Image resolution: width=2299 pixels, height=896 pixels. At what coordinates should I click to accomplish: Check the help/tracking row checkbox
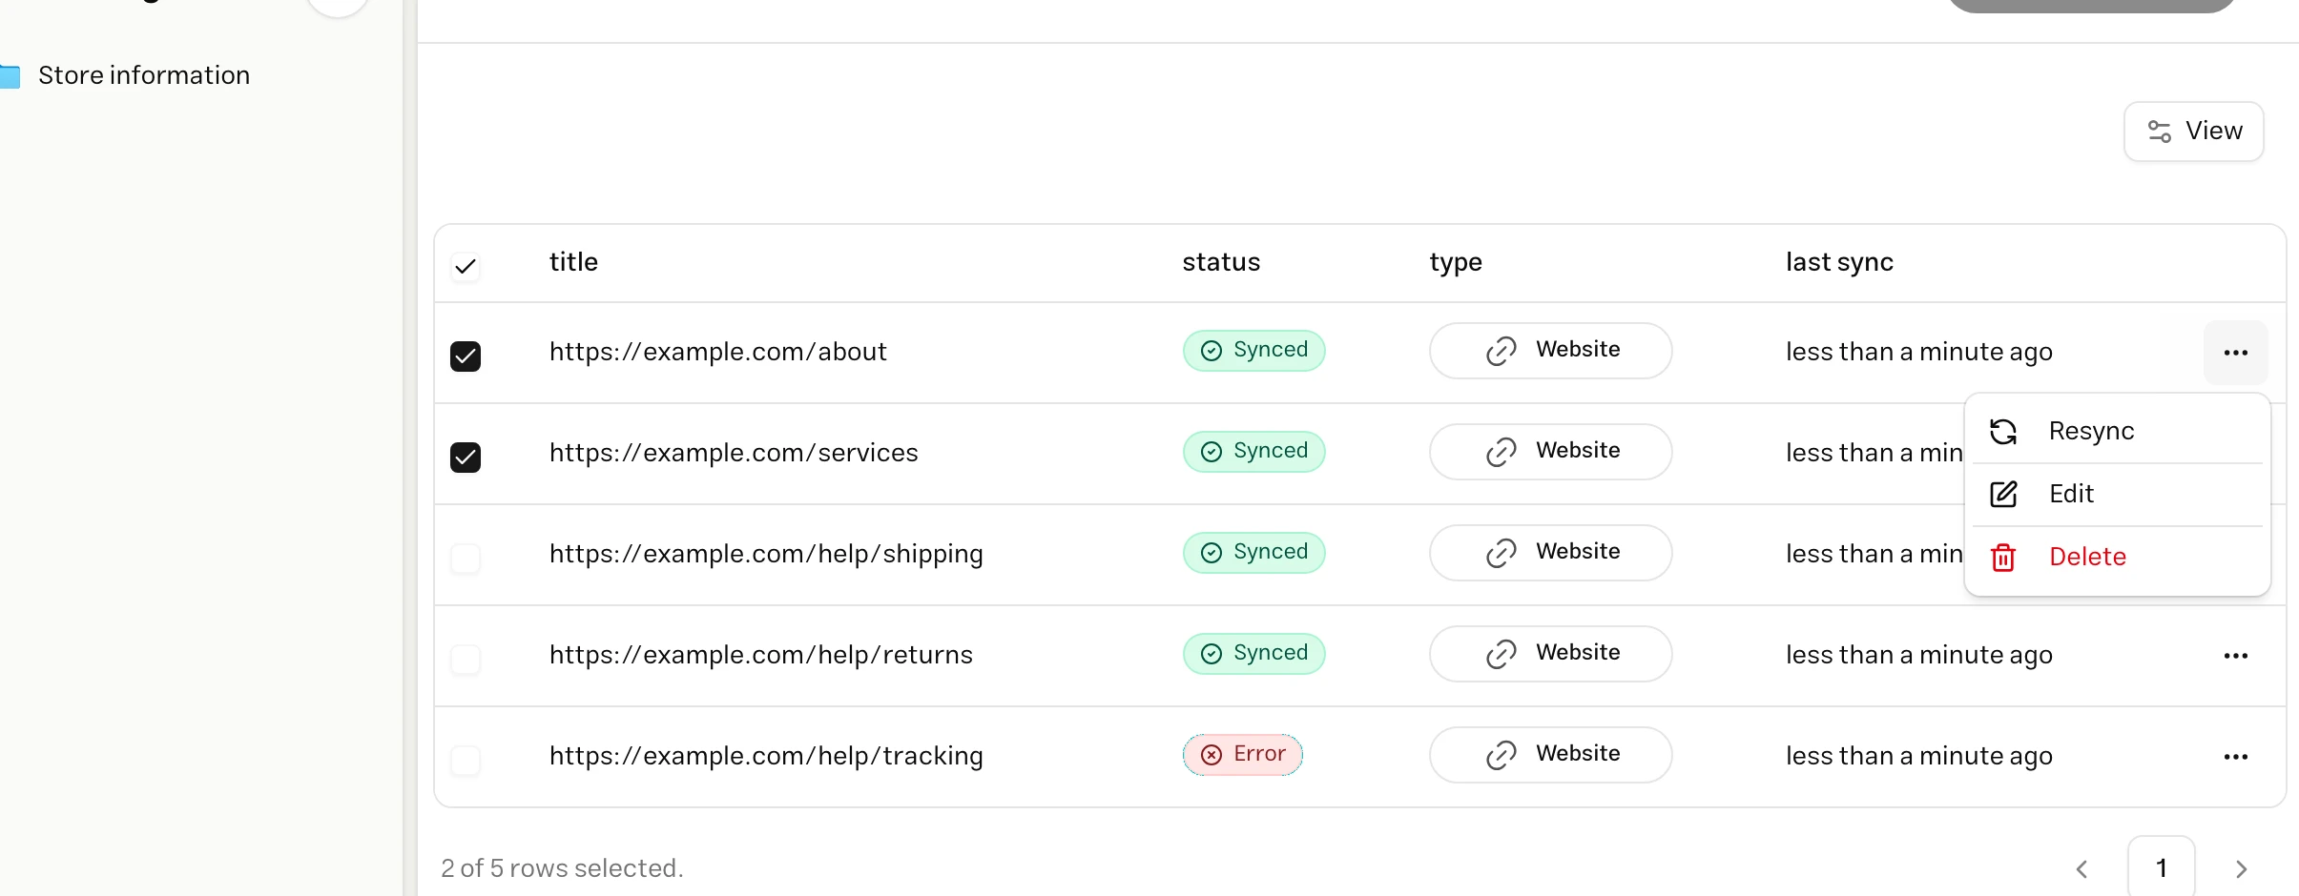pyautogui.click(x=466, y=760)
